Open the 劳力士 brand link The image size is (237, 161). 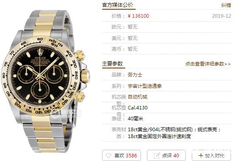coord(135,75)
